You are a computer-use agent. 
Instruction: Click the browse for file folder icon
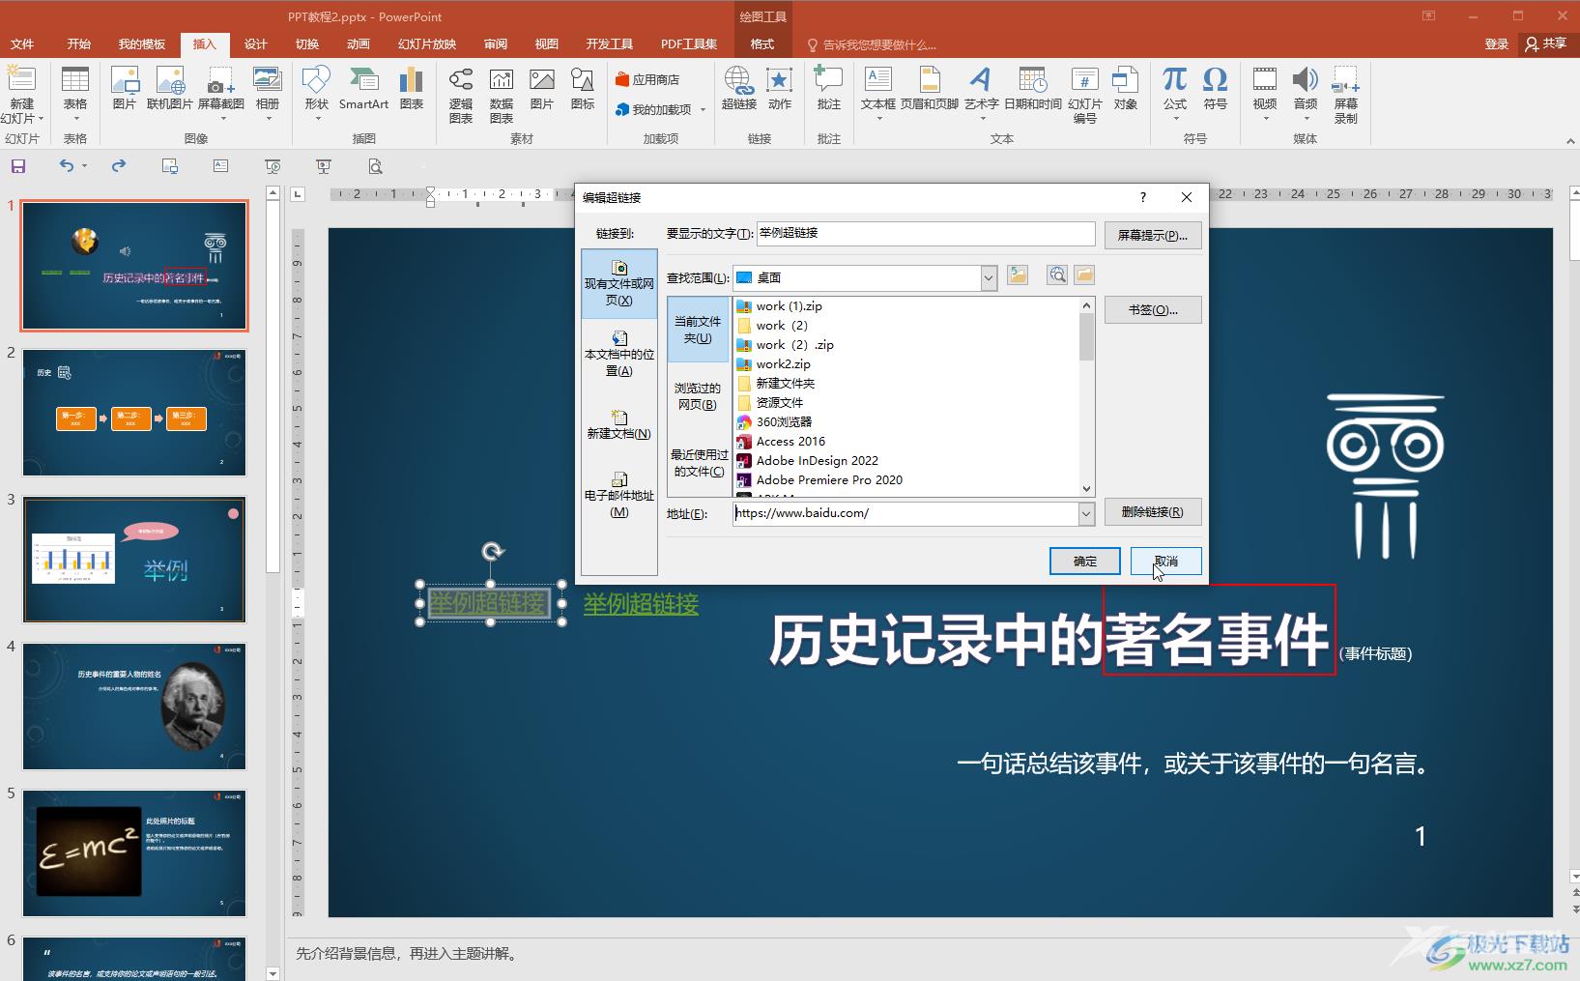point(1084,276)
